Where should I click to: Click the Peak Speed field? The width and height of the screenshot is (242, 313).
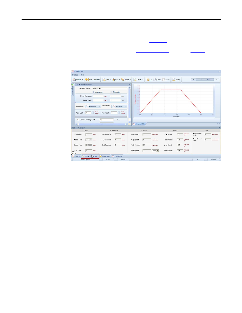click(x=147, y=145)
